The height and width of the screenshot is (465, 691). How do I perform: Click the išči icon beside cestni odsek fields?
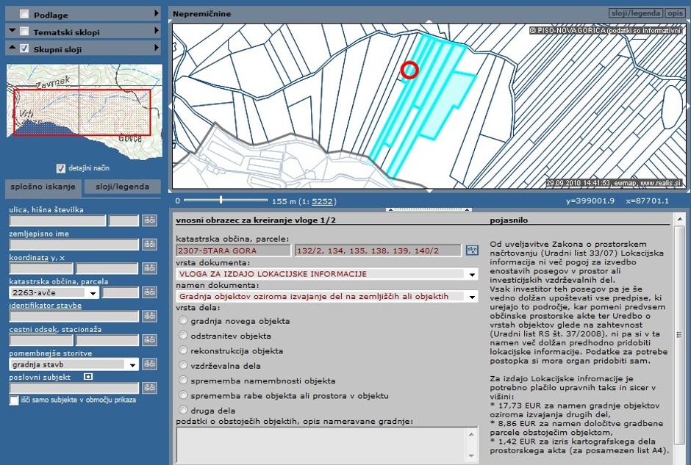(x=151, y=339)
